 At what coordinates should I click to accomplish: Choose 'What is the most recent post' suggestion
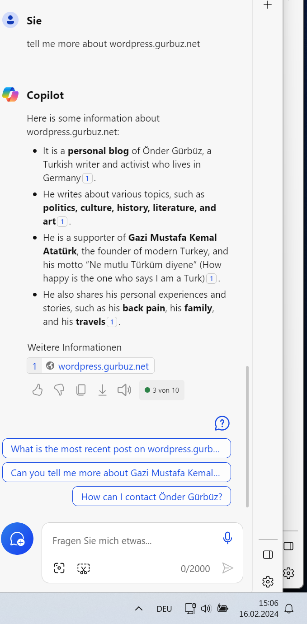coord(117,449)
